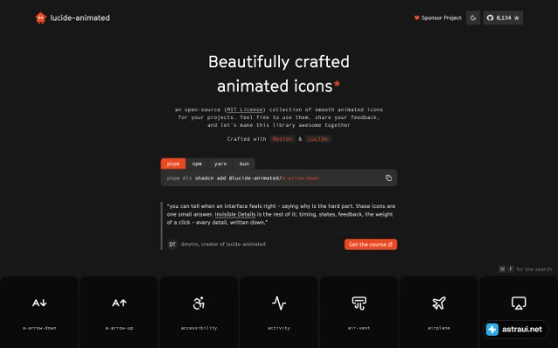Click the dmytro, creator of lucide-animated text
Viewport: 558px width, 348px height.
[223, 244]
